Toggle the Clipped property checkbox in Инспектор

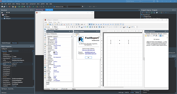pyautogui.click(x=54, y=51)
